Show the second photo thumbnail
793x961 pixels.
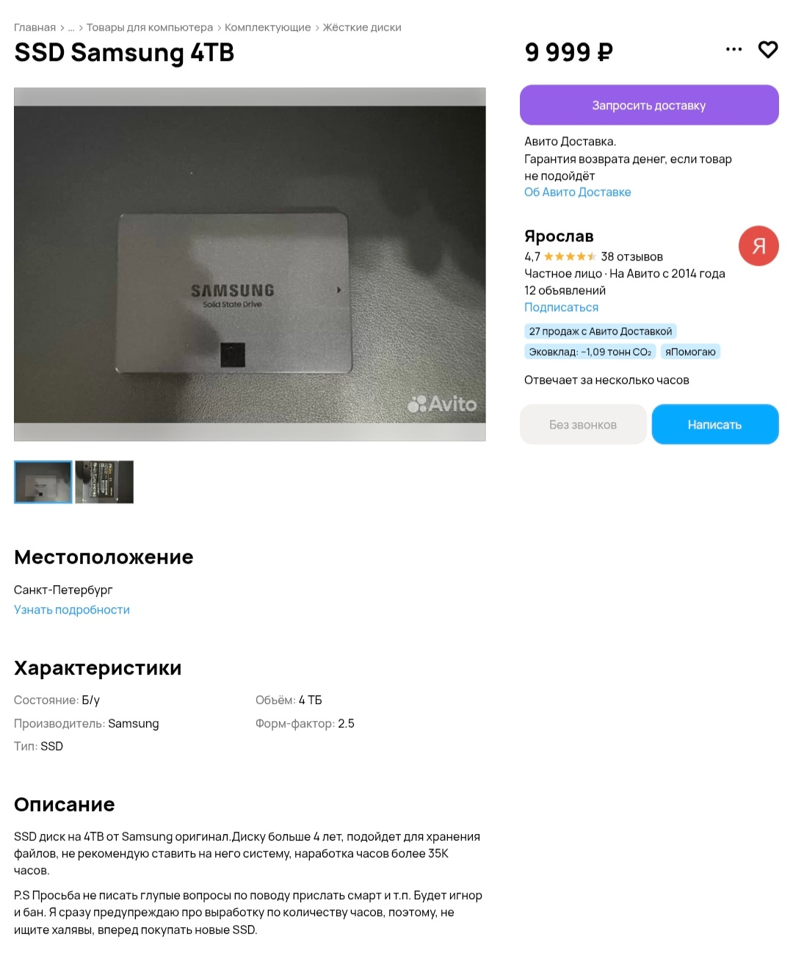click(x=104, y=482)
